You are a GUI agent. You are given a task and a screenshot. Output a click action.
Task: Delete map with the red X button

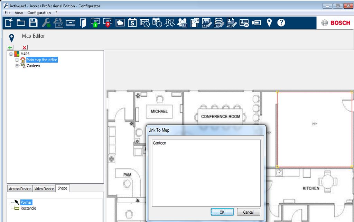25,47
